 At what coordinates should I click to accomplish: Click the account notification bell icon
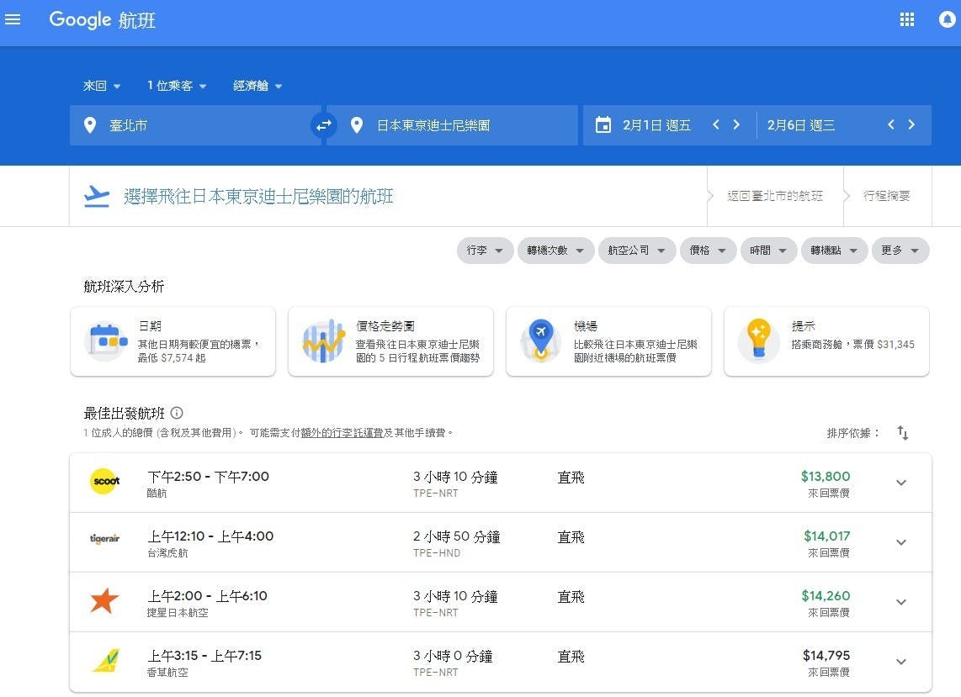tap(948, 20)
